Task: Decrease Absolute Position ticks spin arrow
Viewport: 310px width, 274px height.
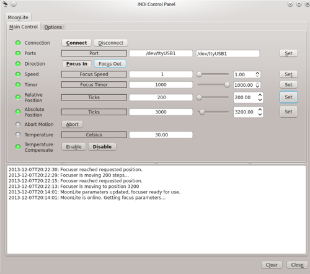Action: [x=260, y=114]
